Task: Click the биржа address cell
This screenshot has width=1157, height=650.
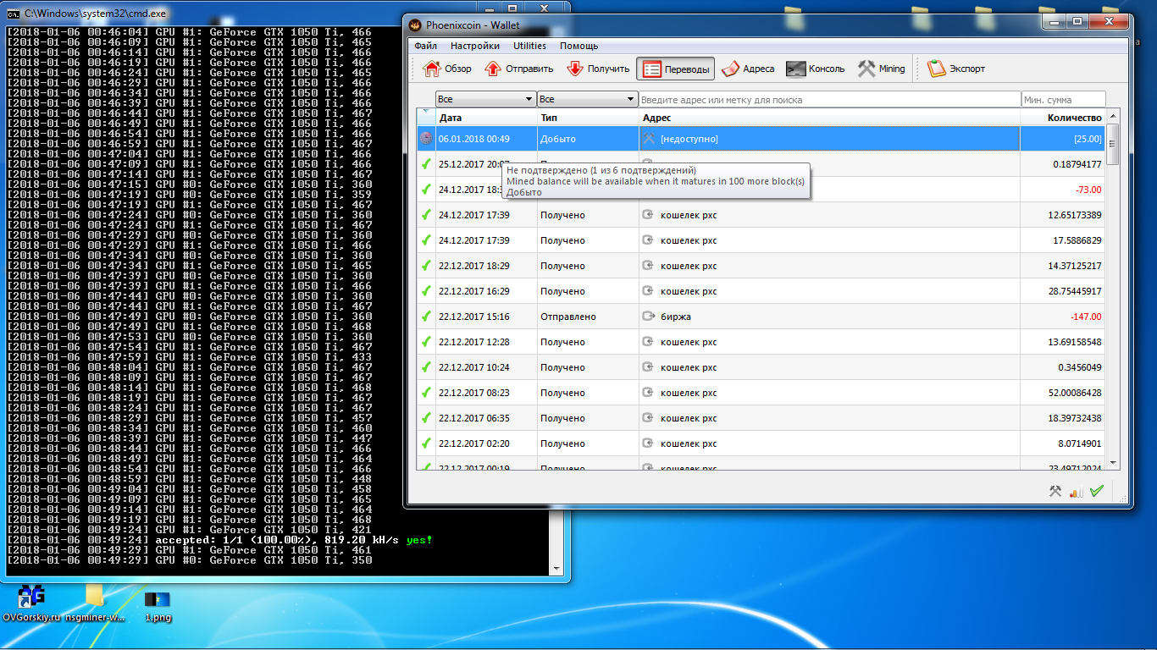Action: [829, 317]
